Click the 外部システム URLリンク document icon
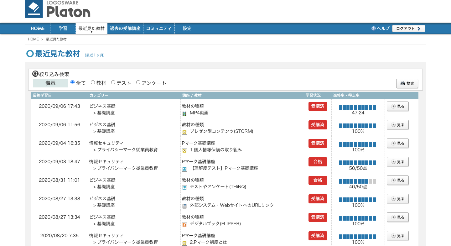This screenshot has width=451, height=246. [x=184, y=206]
